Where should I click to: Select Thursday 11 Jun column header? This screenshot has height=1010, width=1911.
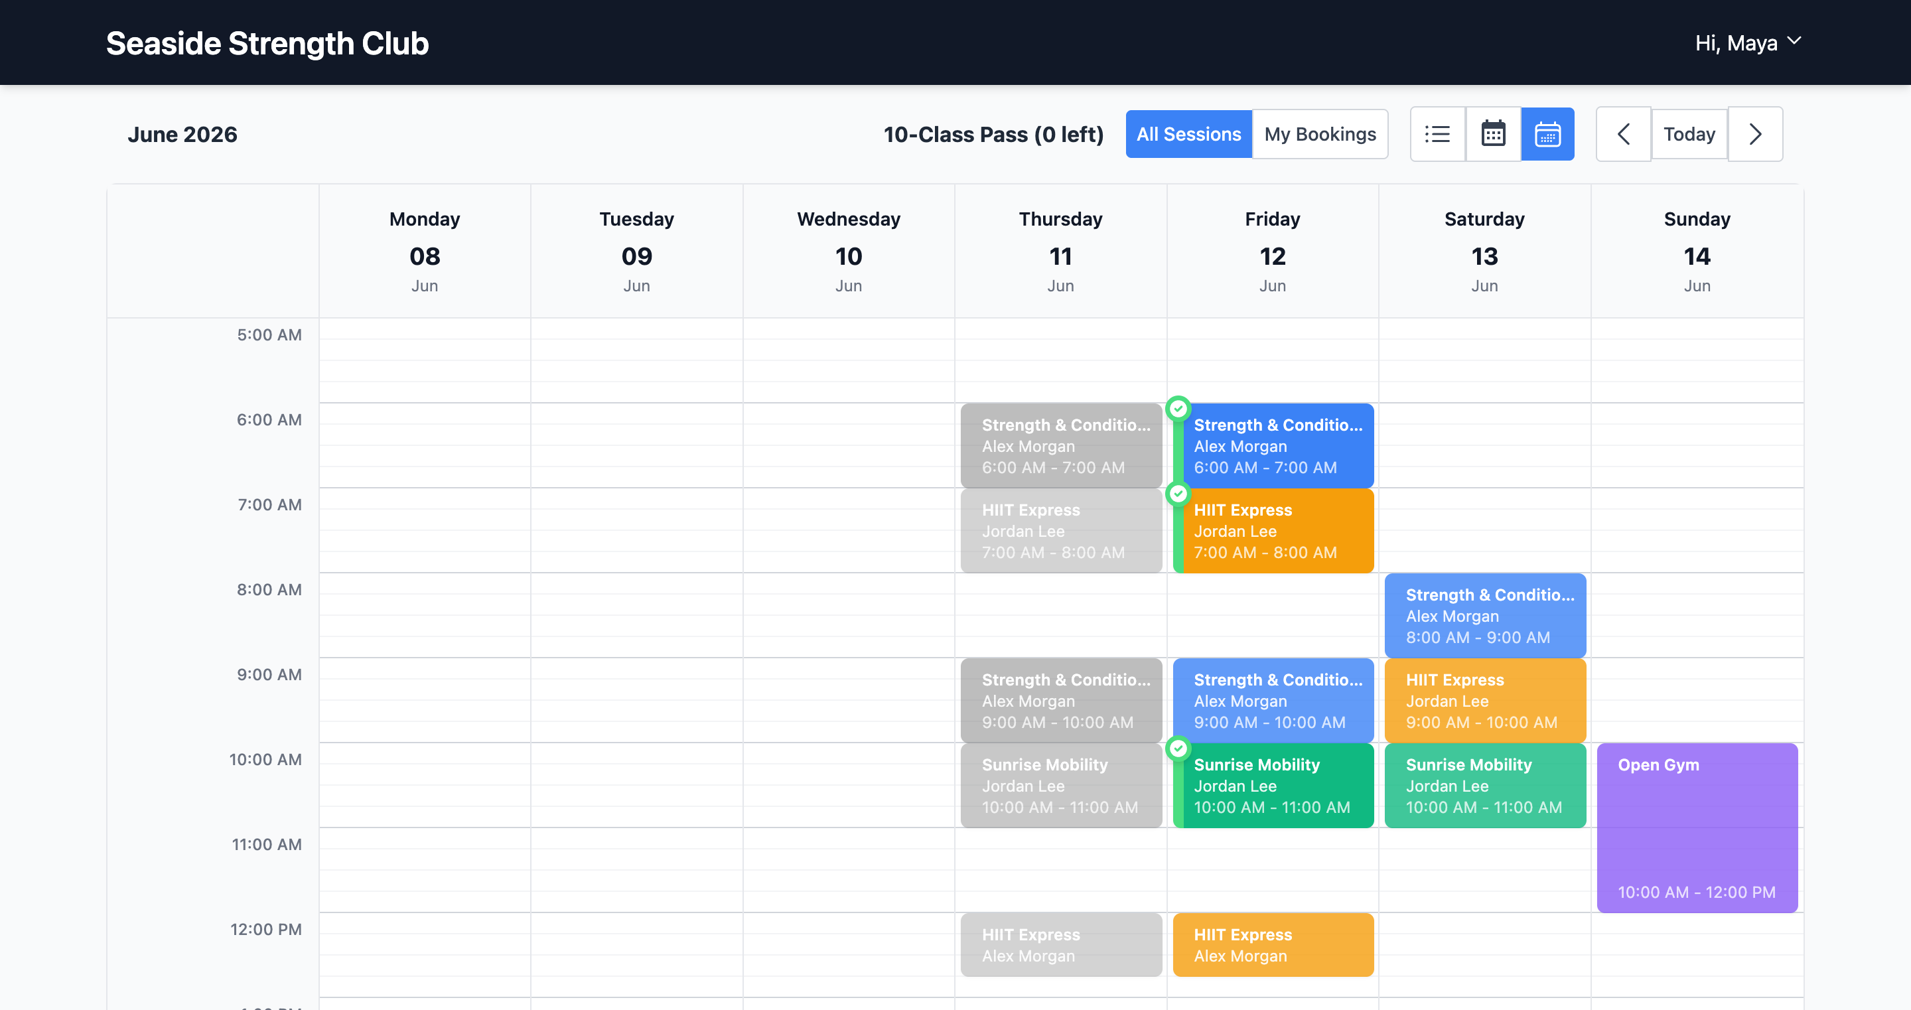(1061, 252)
